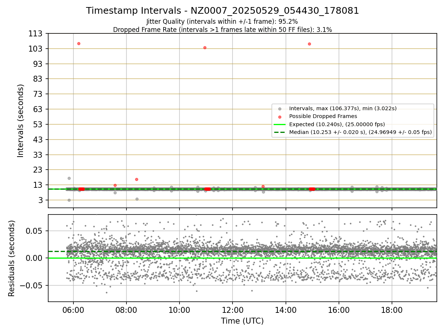Click the plot title containing NZ0007_20250529_054430_178081
The height and width of the screenshot is (334, 445).
pyautogui.click(x=222, y=11)
